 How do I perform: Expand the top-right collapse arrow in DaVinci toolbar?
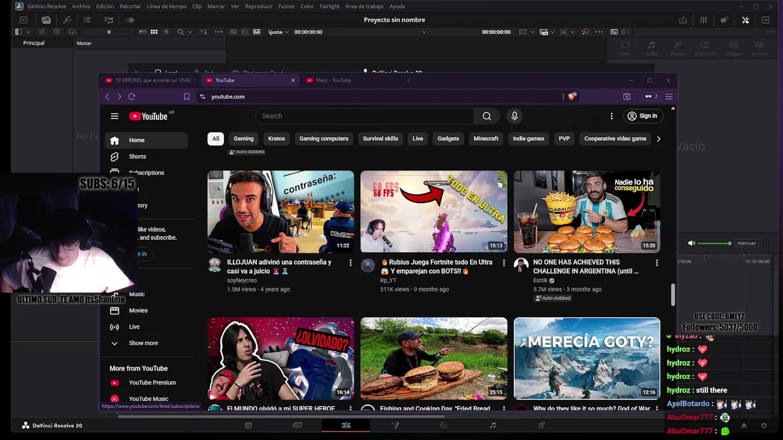coord(765,20)
